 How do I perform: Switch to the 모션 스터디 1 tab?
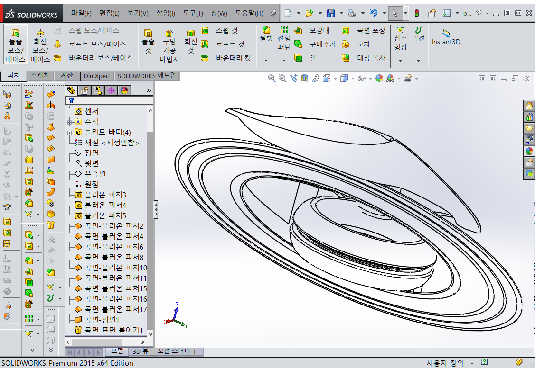tap(177, 351)
